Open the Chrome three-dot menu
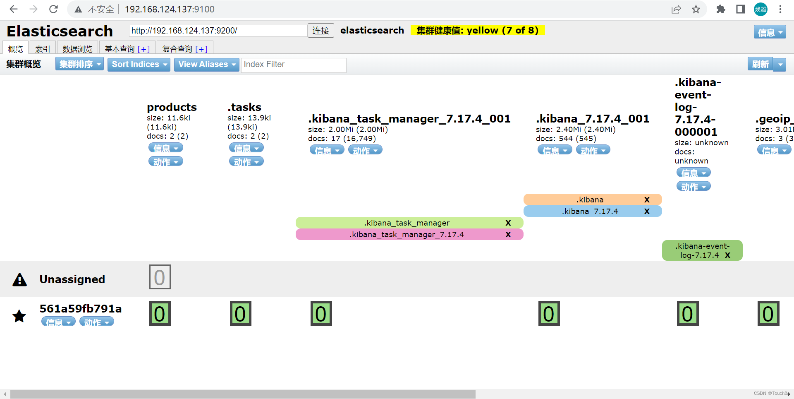Screen dimensions: 794x399 (x=780, y=9)
